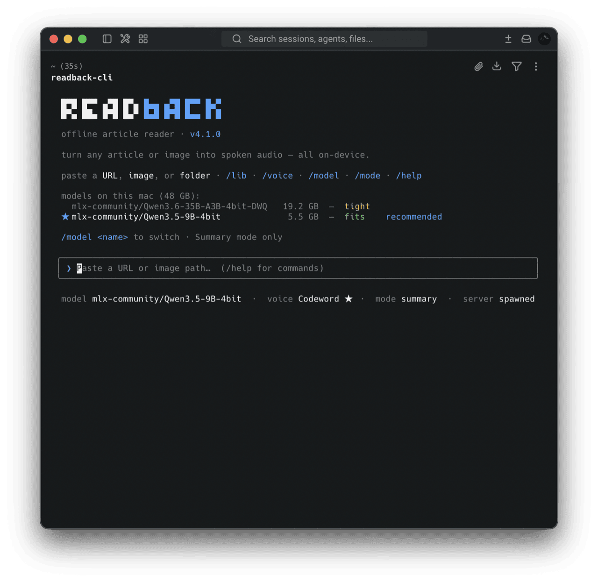Click '/model <name>' switch hint

[94, 237]
